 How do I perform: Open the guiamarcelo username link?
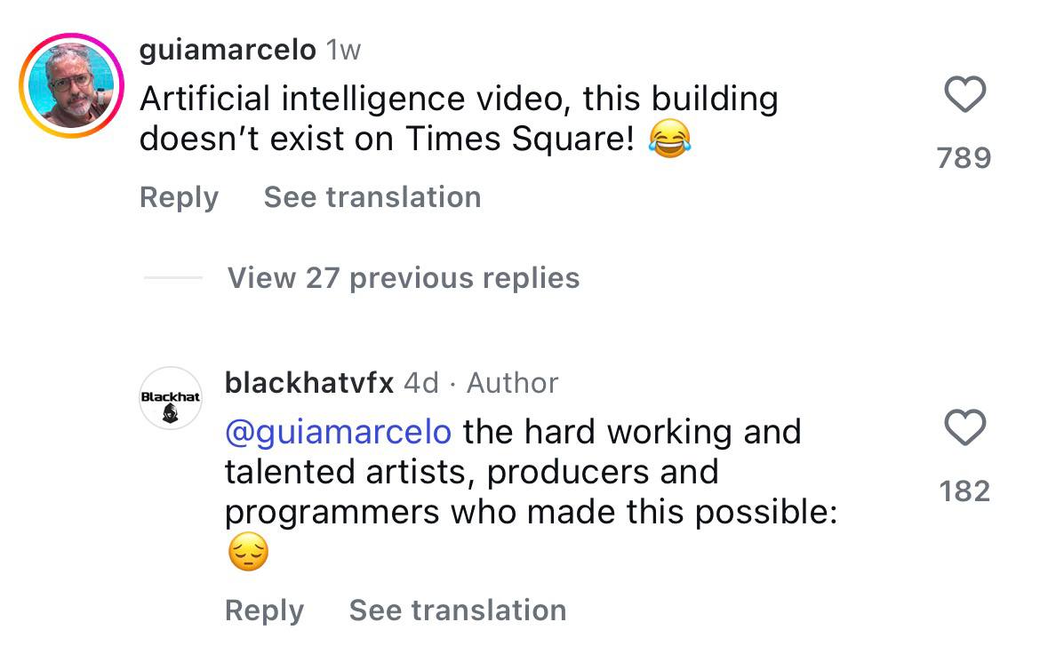(x=228, y=50)
